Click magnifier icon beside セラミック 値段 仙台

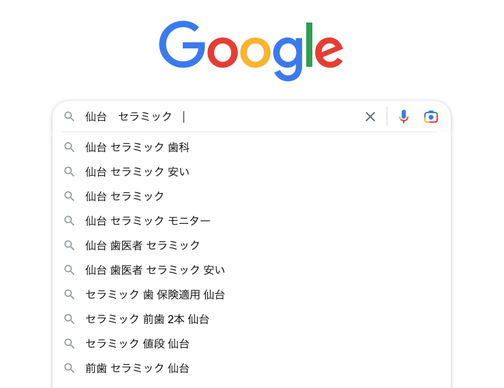click(69, 344)
